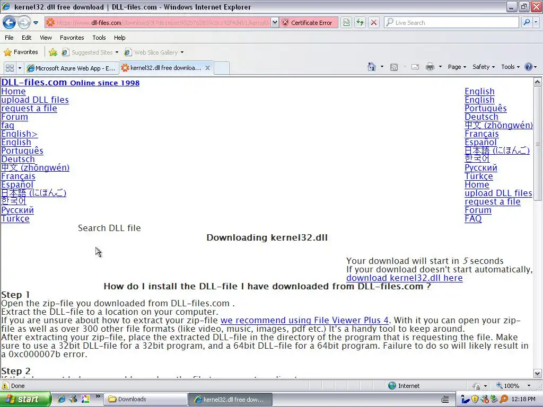Click the RSS feeds icon

394,67
